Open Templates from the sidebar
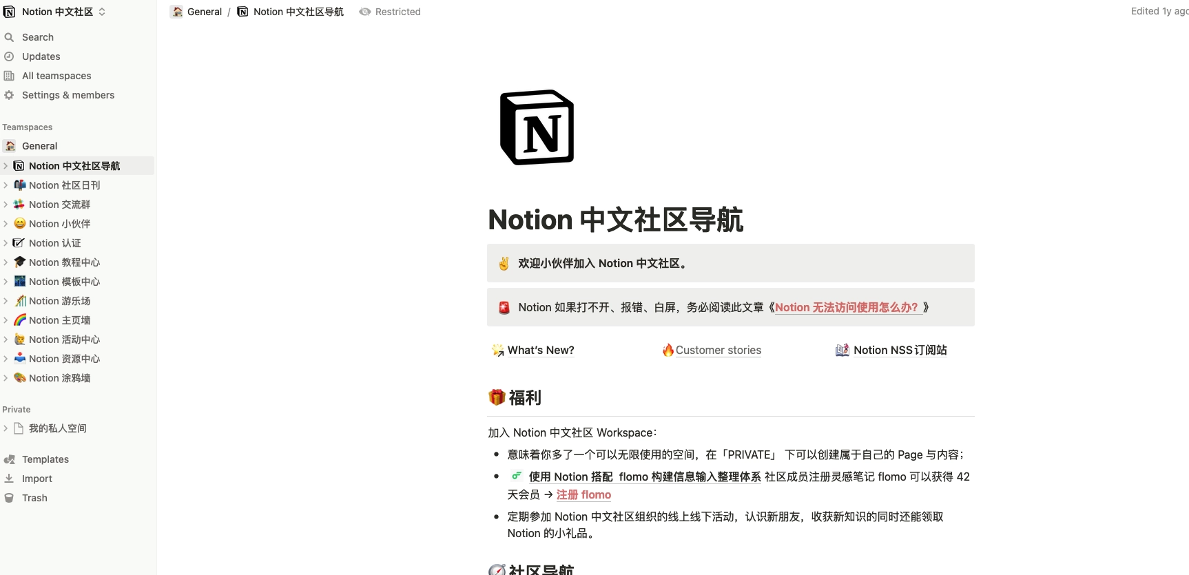 [45, 459]
